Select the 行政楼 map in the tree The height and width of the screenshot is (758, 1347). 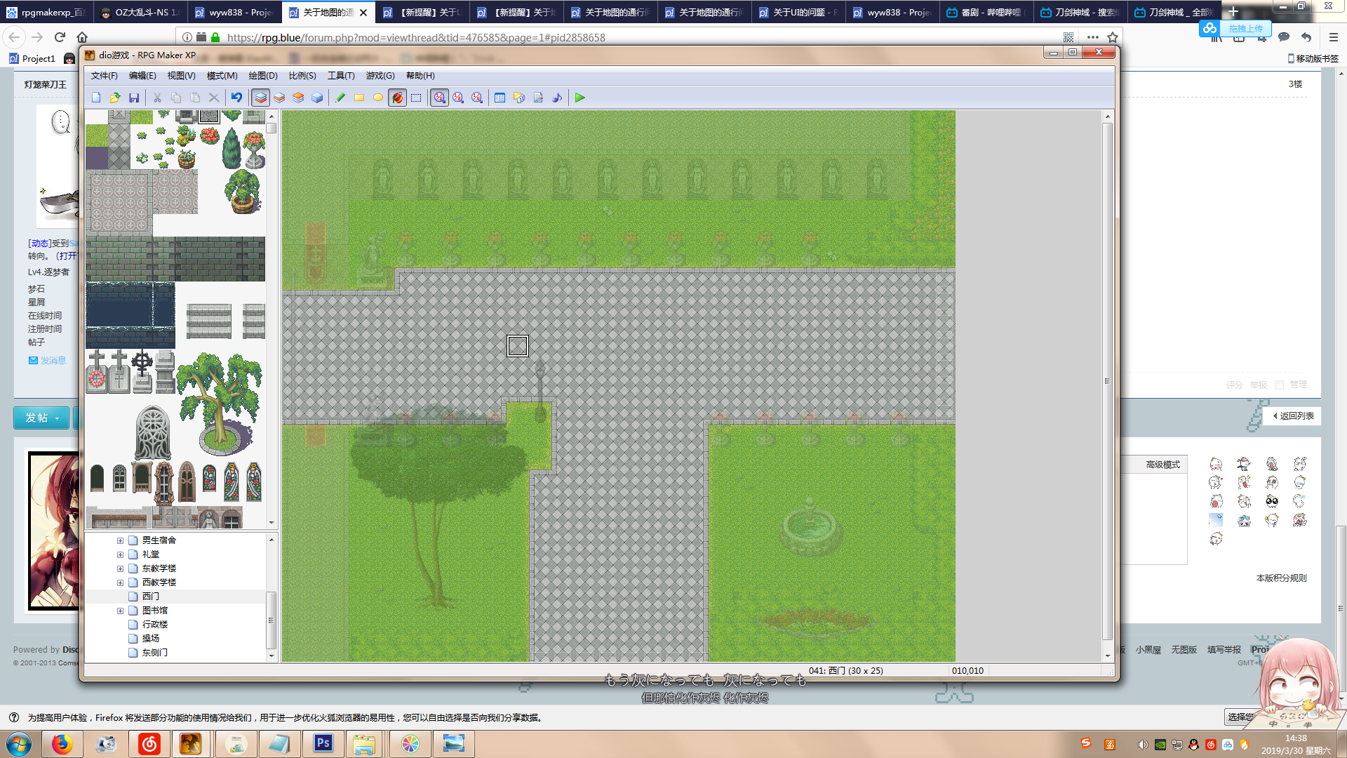pyautogui.click(x=155, y=625)
